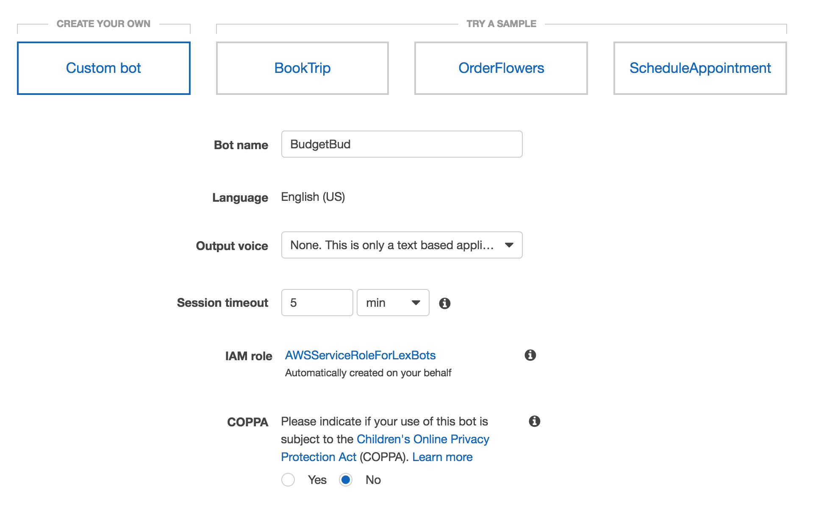
Task: Select the BudgetBud bot name text
Action: coord(321,144)
